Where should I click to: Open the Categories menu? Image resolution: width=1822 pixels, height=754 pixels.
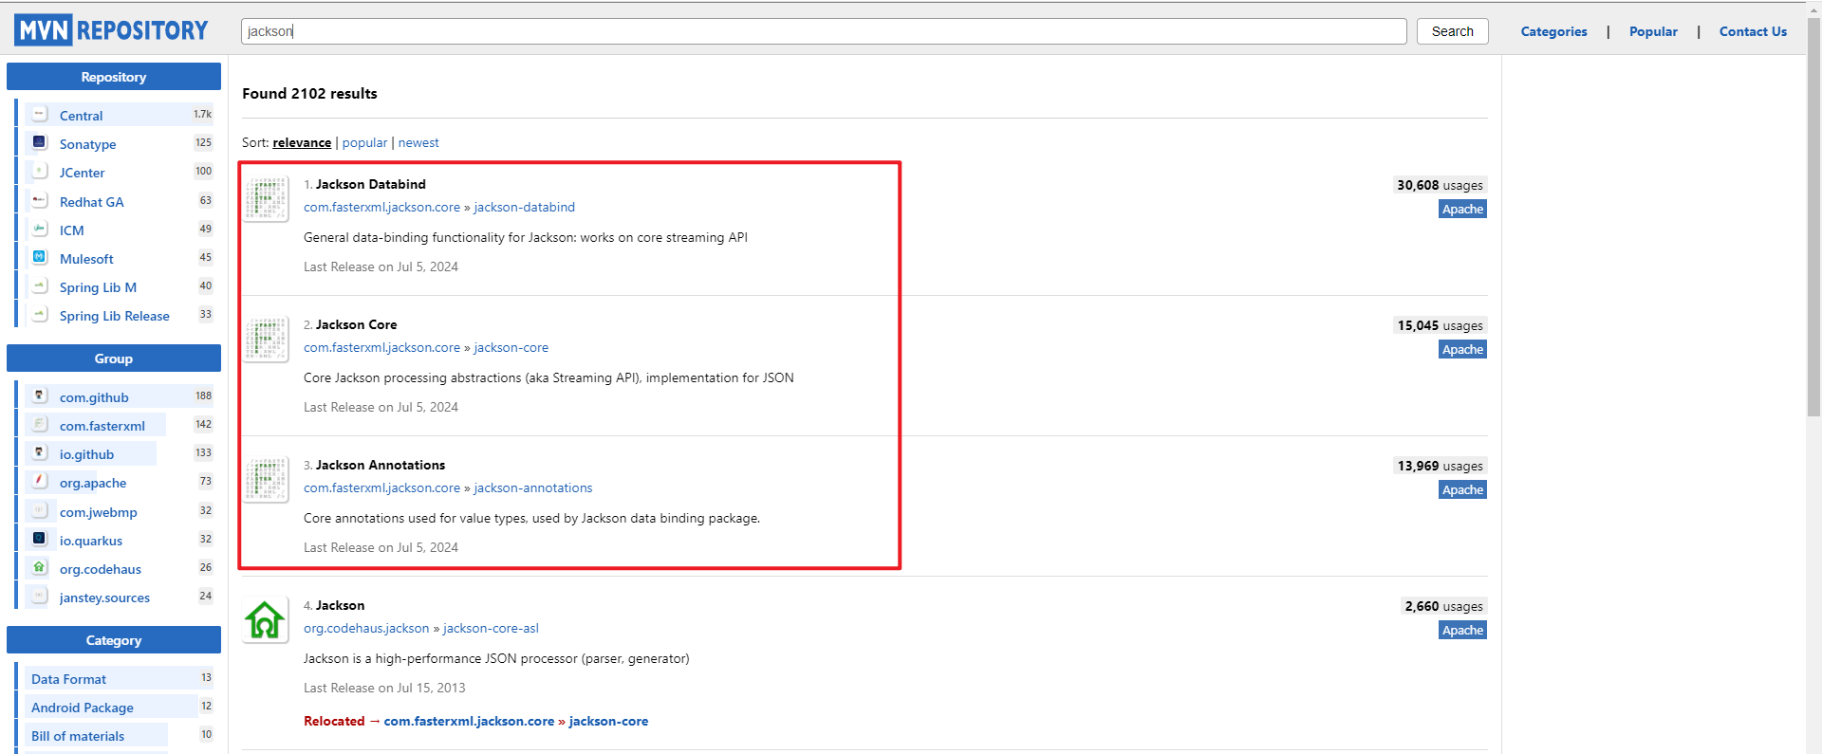click(1553, 31)
